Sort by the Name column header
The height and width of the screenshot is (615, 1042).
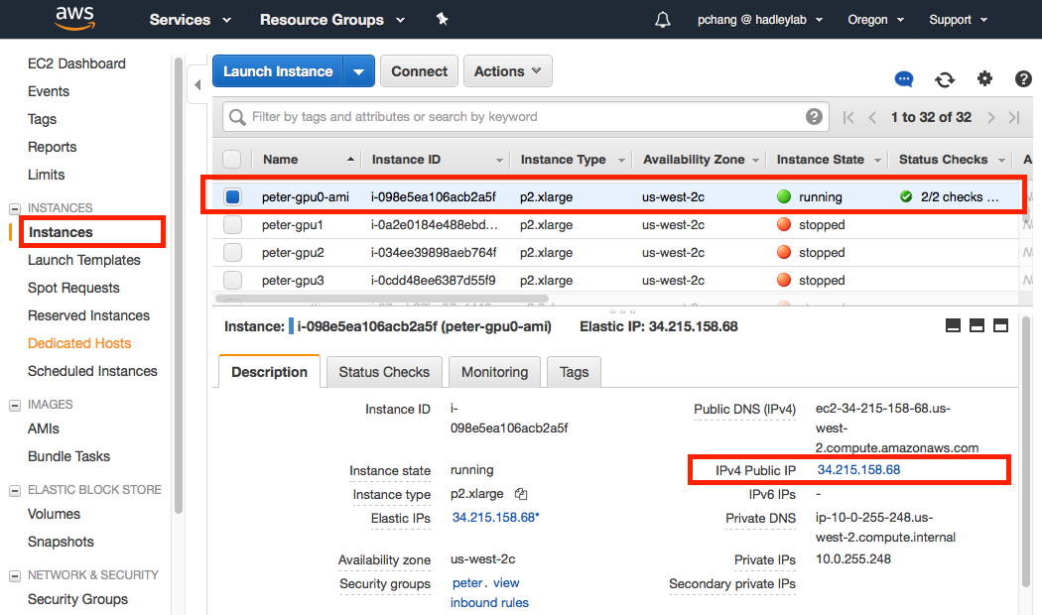coord(281,160)
